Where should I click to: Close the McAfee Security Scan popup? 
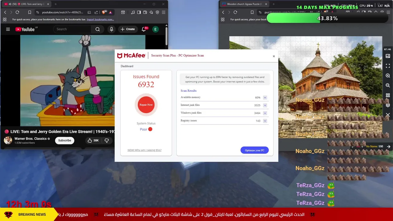click(274, 56)
